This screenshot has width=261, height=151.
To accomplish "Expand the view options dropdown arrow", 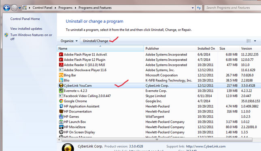I will [x=255, y=41].
